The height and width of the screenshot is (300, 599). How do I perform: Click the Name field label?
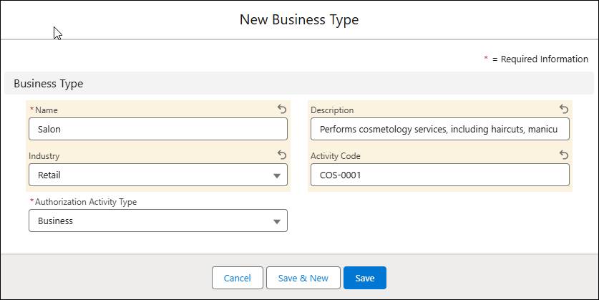[47, 110]
